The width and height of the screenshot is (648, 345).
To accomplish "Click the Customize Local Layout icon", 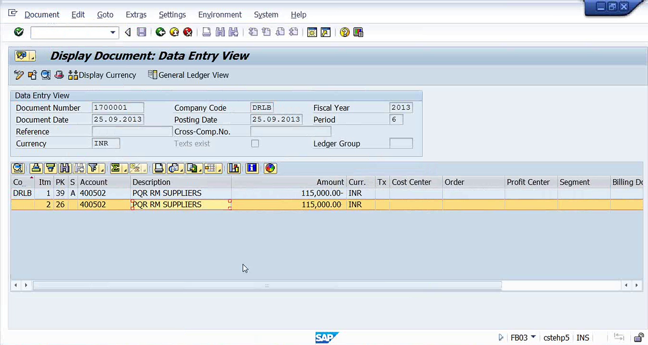I will pos(358,32).
